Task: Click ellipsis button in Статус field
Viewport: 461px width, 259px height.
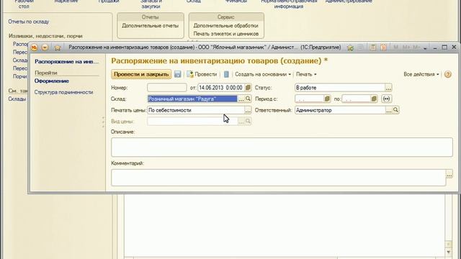Action: tap(388, 88)
